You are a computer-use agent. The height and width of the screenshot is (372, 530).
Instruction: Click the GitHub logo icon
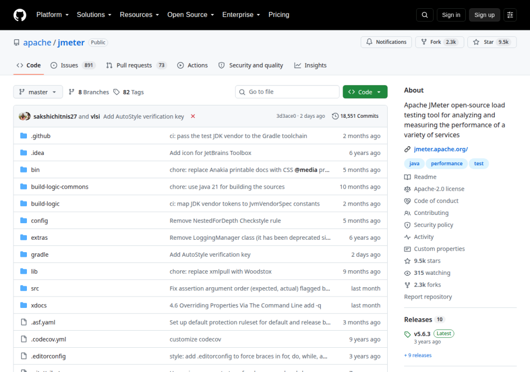pyautogui.click(x=20, y=15)
